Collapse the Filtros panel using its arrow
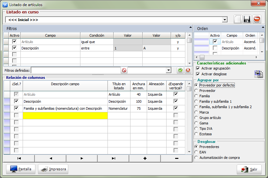This screenshot has height=178, width=268. 190,27
